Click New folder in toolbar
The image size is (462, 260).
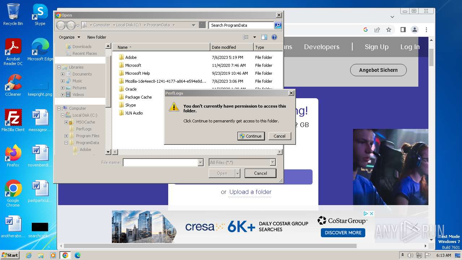point(97,37)
